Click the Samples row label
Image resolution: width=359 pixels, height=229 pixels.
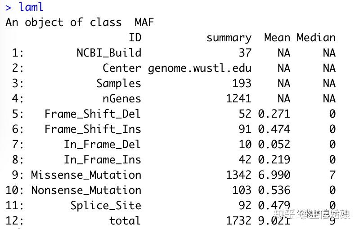tap(118, 84)
